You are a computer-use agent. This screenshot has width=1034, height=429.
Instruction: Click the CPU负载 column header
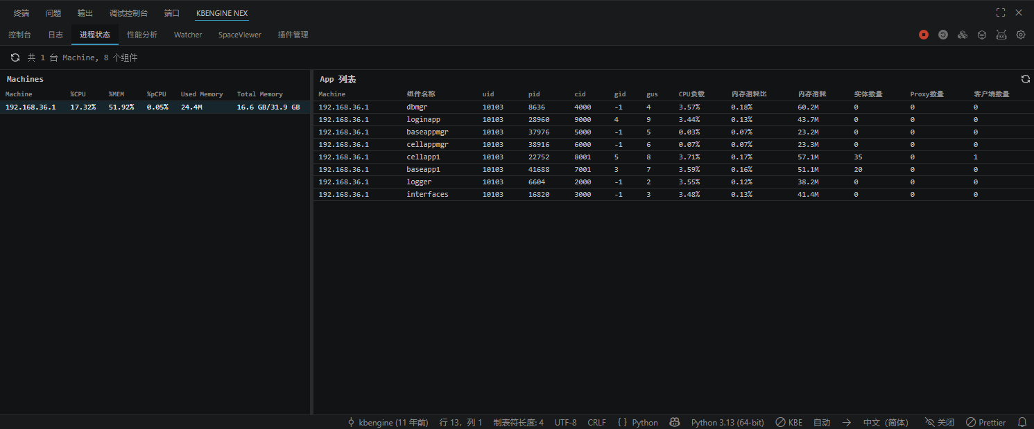point(691,94)
